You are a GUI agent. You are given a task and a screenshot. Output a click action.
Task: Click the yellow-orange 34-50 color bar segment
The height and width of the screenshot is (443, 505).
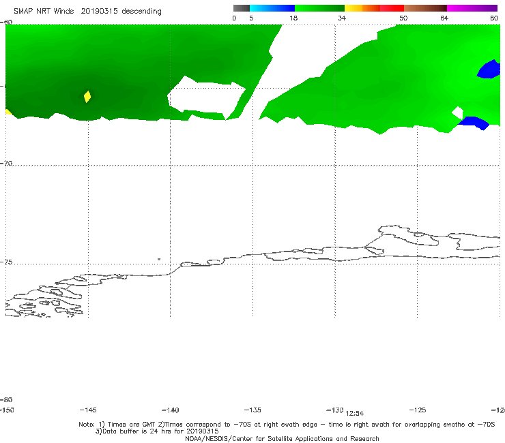374,8
